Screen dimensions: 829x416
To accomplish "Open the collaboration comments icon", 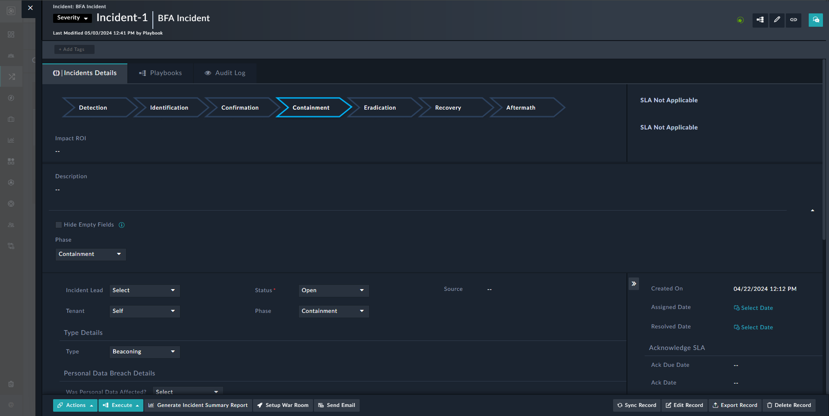I will click(x=816, y=20).
